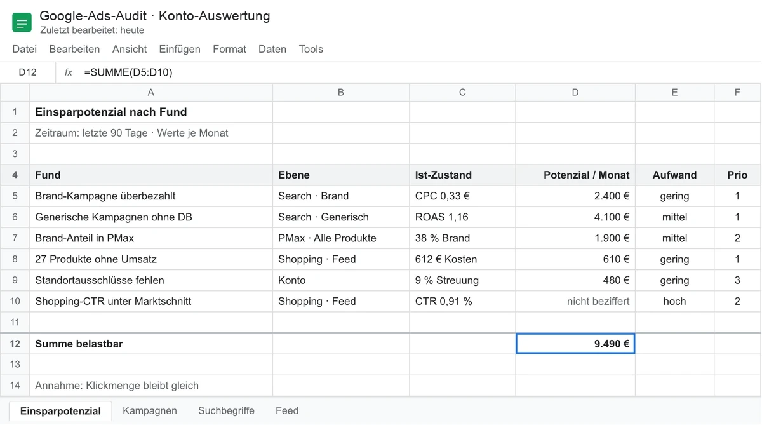Select the Einsparpotenzial sheet tab
The image size is (762, 425).
(x=60, y=410)
